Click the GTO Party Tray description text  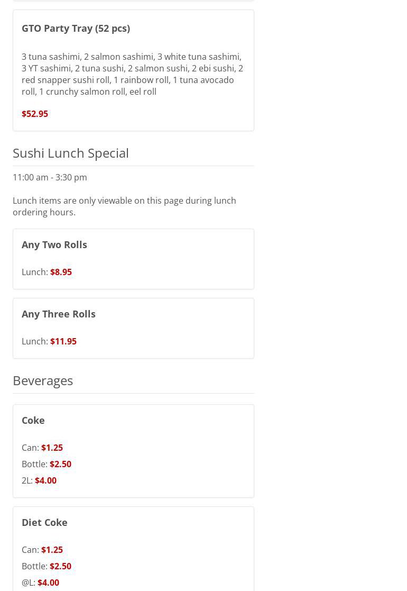tap(132, 74)
